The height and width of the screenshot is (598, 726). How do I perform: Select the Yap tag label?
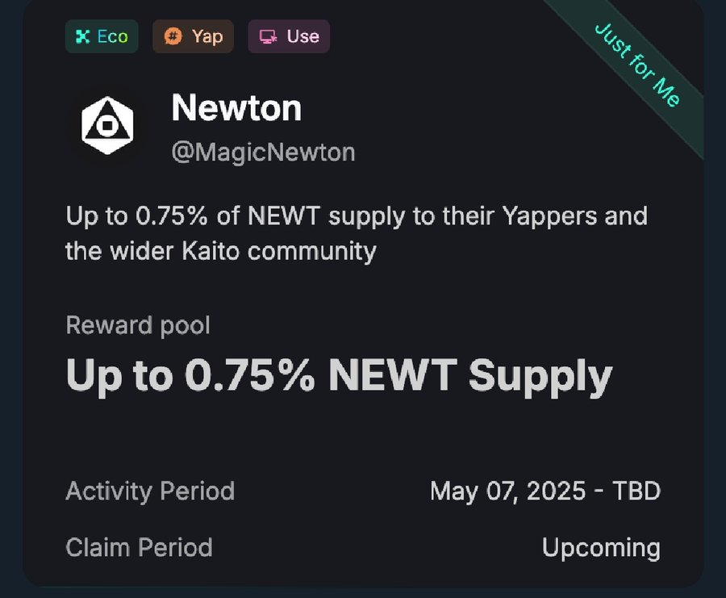(207, 36)
